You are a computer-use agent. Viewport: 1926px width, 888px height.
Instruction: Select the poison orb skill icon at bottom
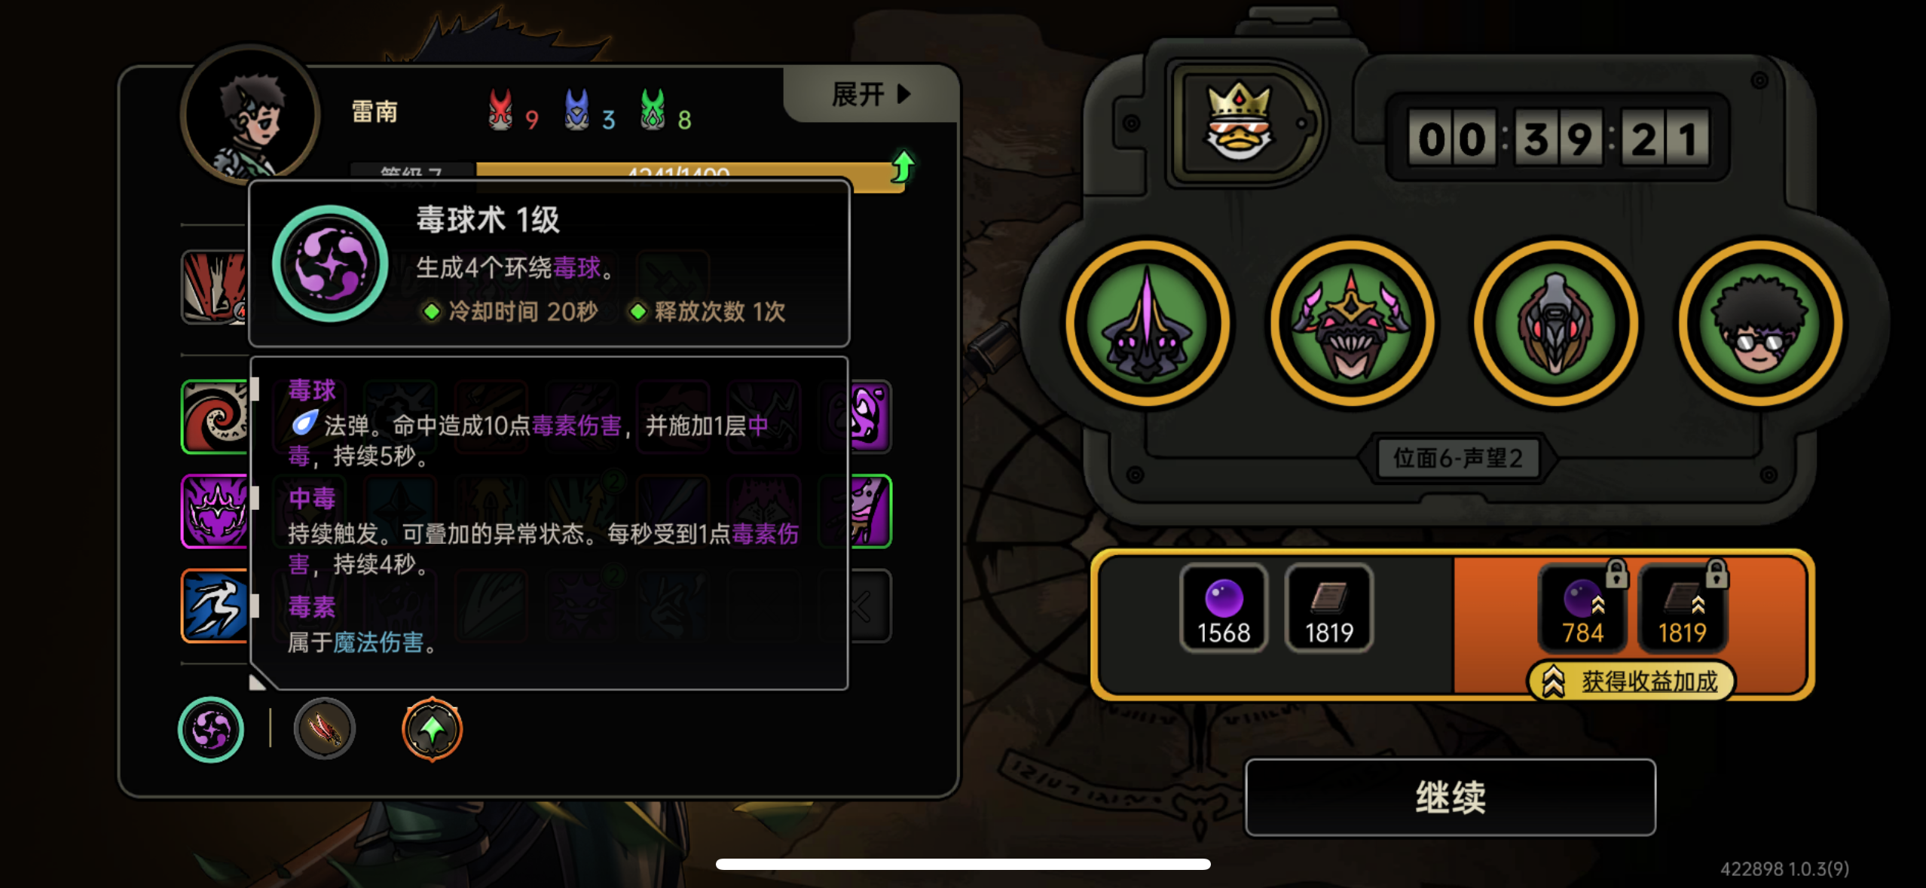pos(211,730)
